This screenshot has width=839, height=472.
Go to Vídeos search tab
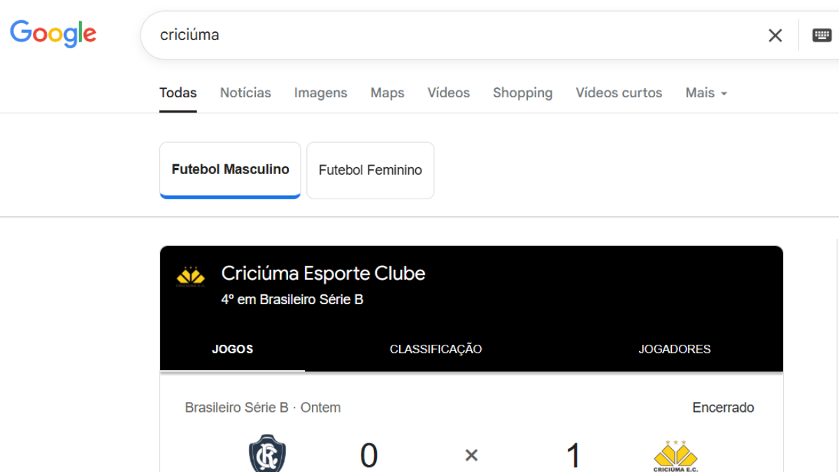coord(448,93)
